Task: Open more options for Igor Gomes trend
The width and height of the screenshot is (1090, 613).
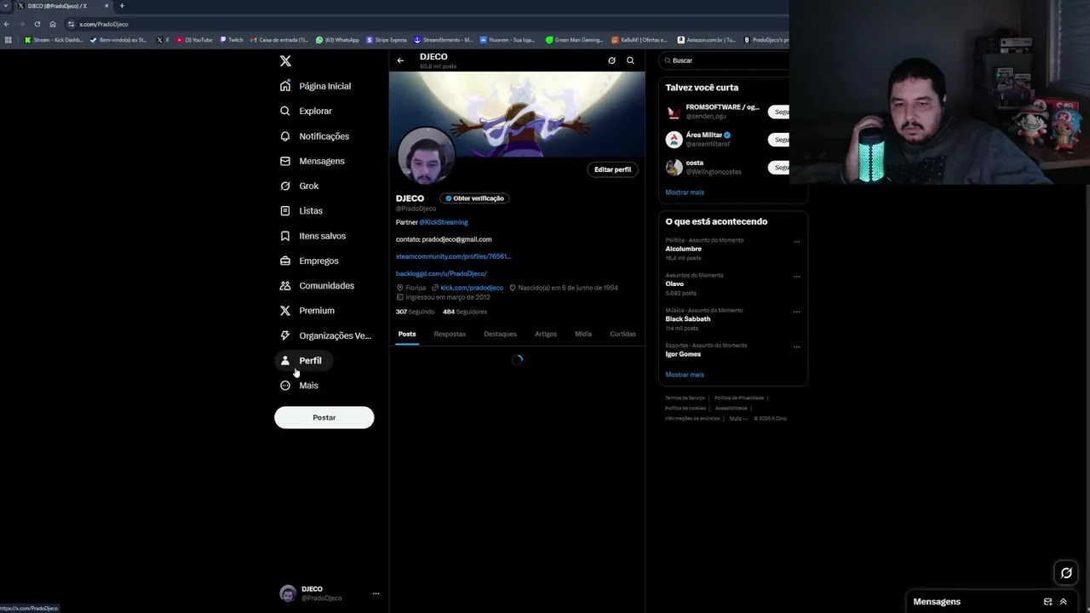Action: [796, 347]
